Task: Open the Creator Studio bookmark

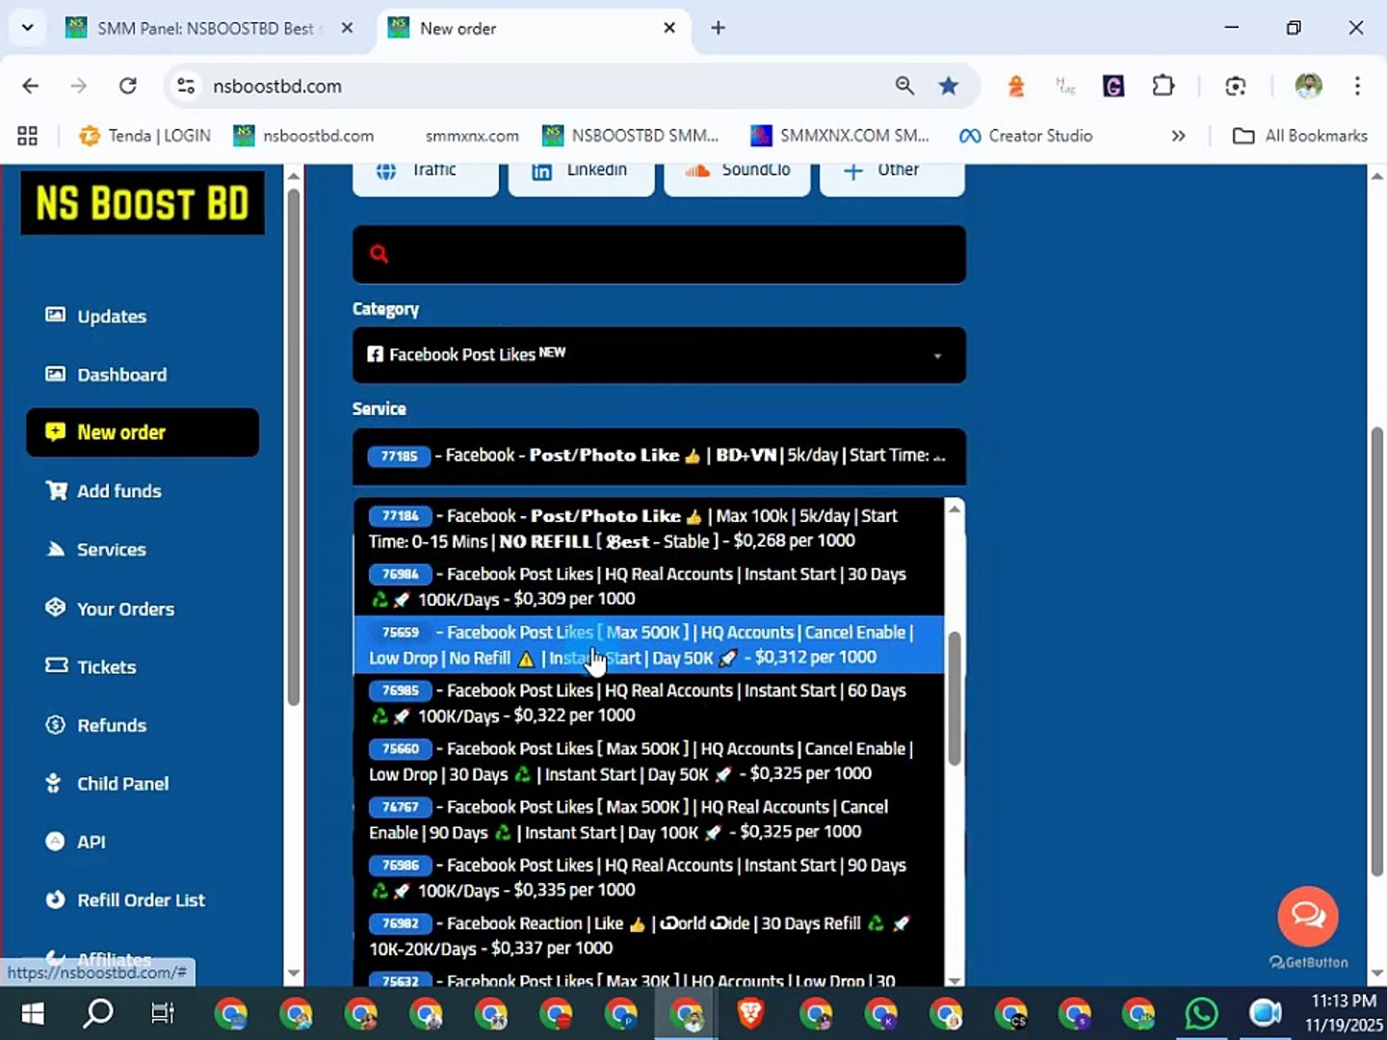Action: (1026, 136)
